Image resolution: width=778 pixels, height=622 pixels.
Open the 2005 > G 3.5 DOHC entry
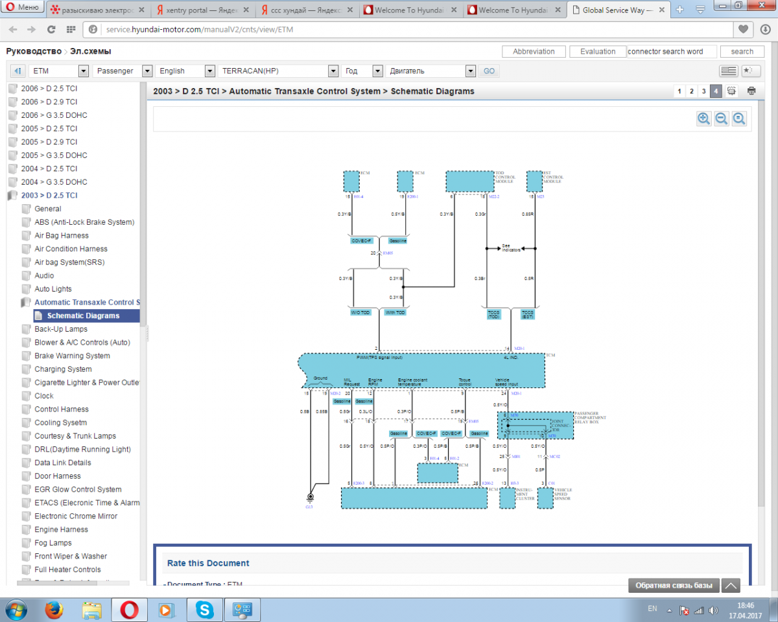(x=54, y=155)
